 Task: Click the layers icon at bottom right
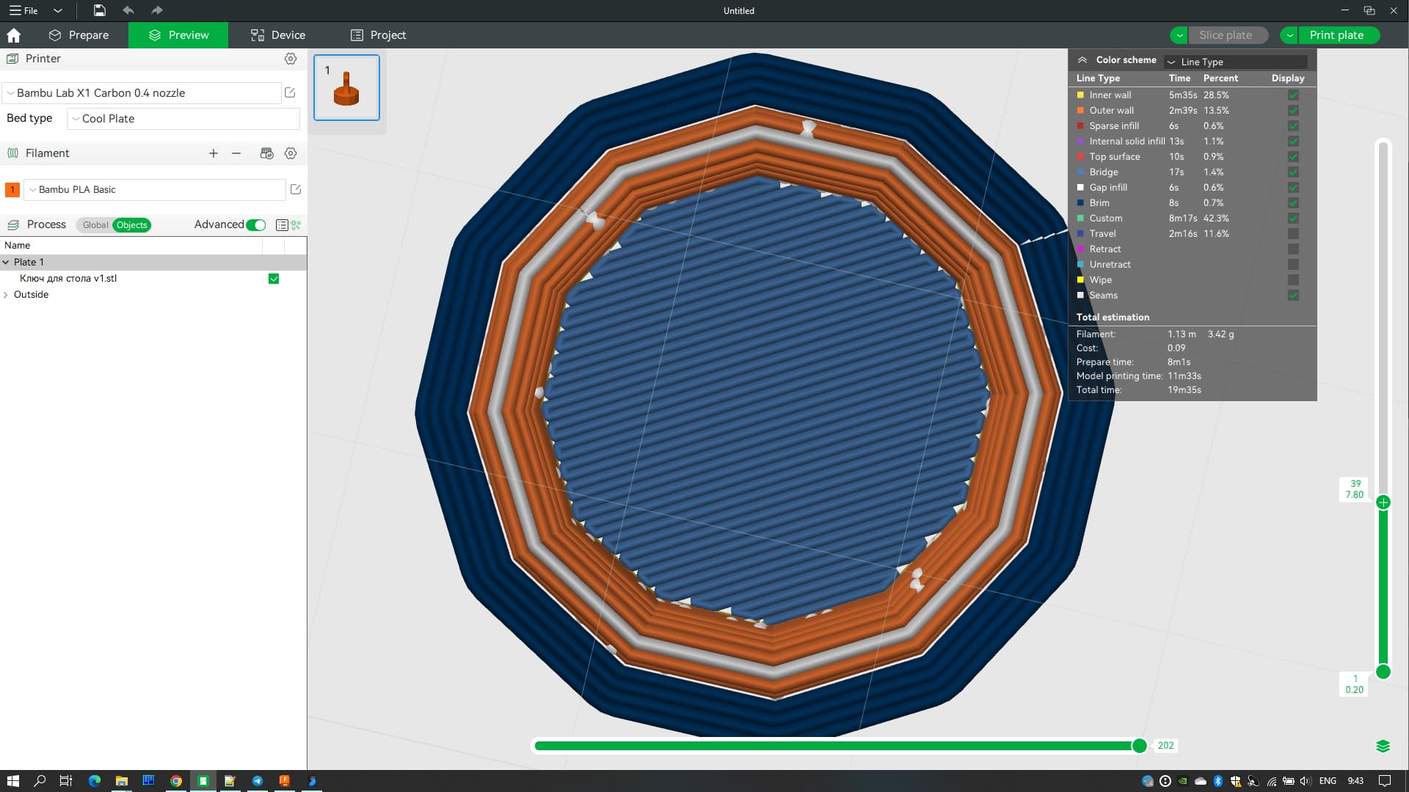(1383, 746)
